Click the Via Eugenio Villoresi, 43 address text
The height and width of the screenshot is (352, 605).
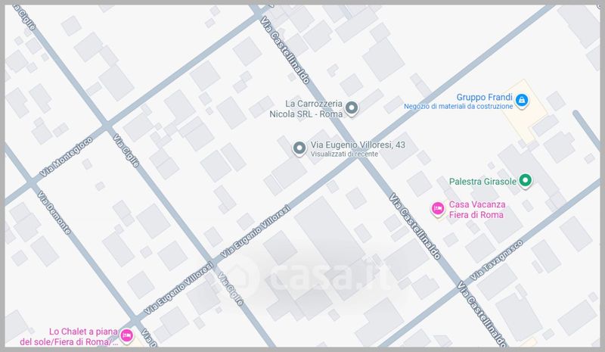(x=348, y=144)
